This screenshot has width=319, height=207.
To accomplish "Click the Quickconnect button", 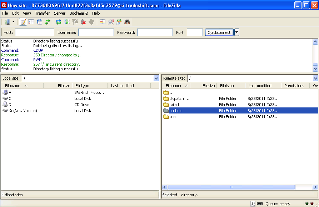I will [x=219, y=32].
